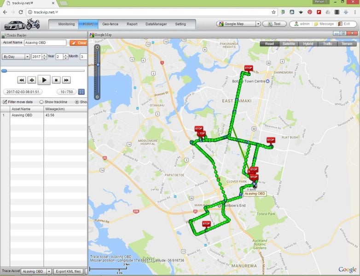Viewport: 360px width, 276px height.
Task: Click the orange Clear button
Action: point(79,43)
